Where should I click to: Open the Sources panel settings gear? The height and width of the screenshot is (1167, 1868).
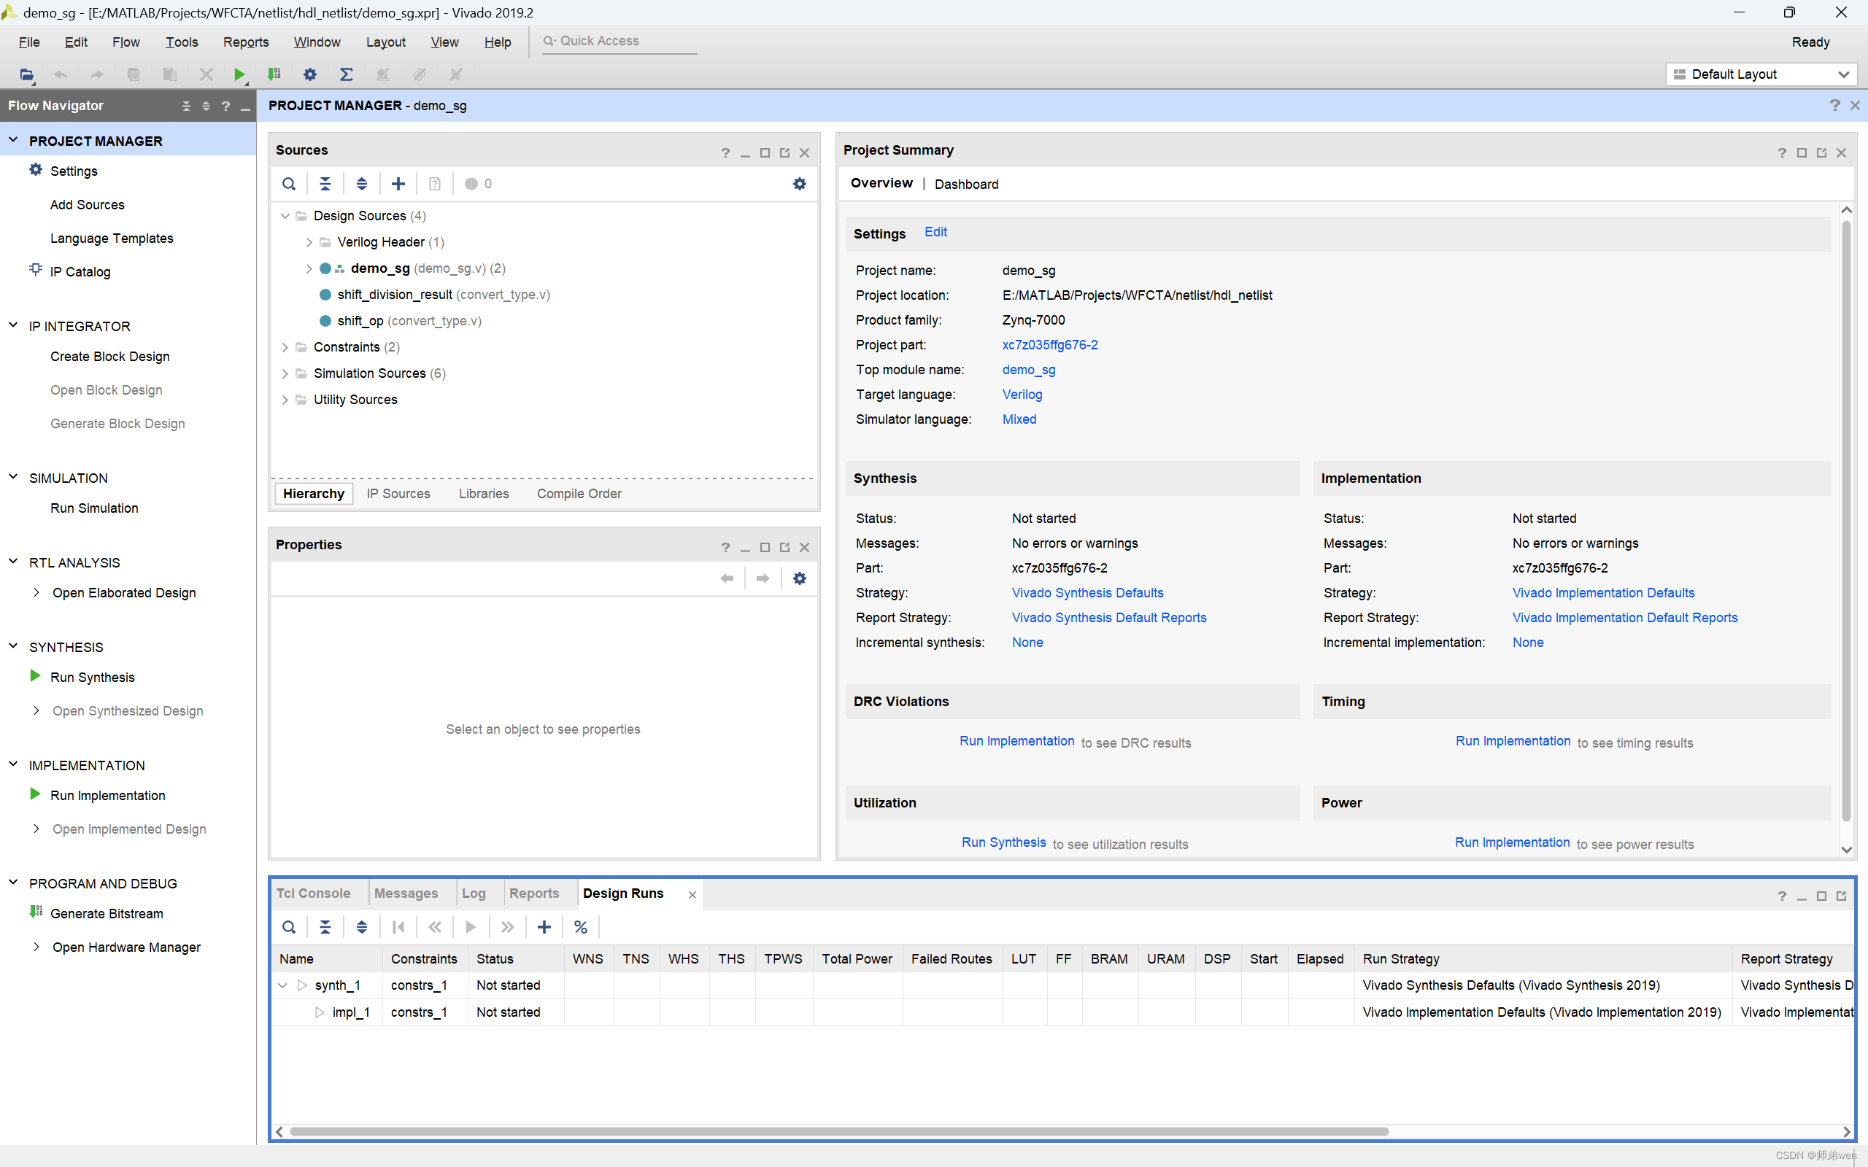pyautogui.click(x=800, y=184)
